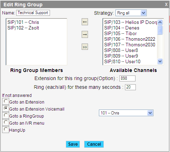Image resolution: width=170 pixels, height=152 pixels.
Task: Click the Available Channels scroll down arrow
Action: [x=160, y=61]
